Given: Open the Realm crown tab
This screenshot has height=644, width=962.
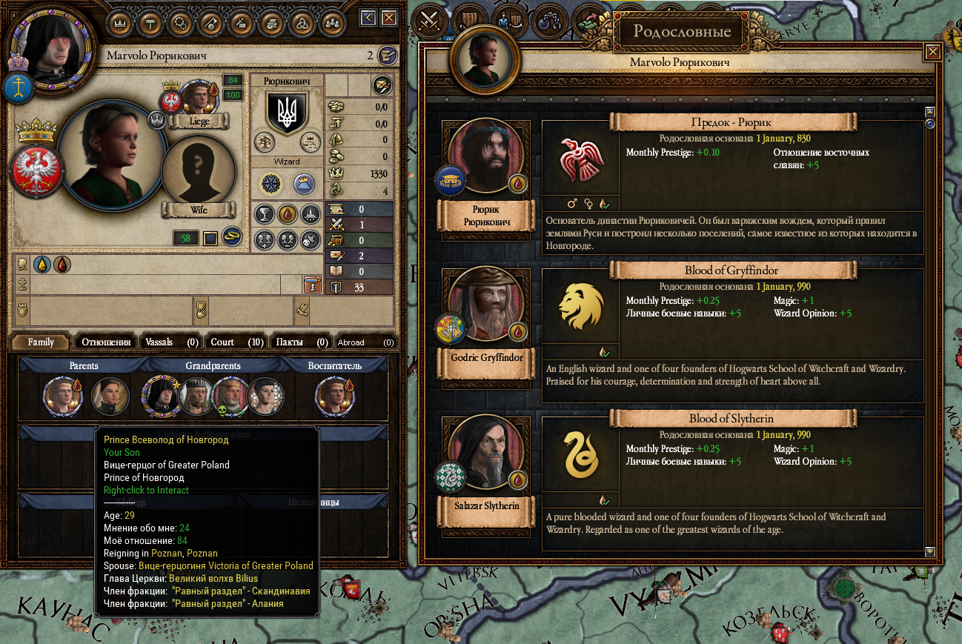Looking at the screenshot, I should coord(121,24).
